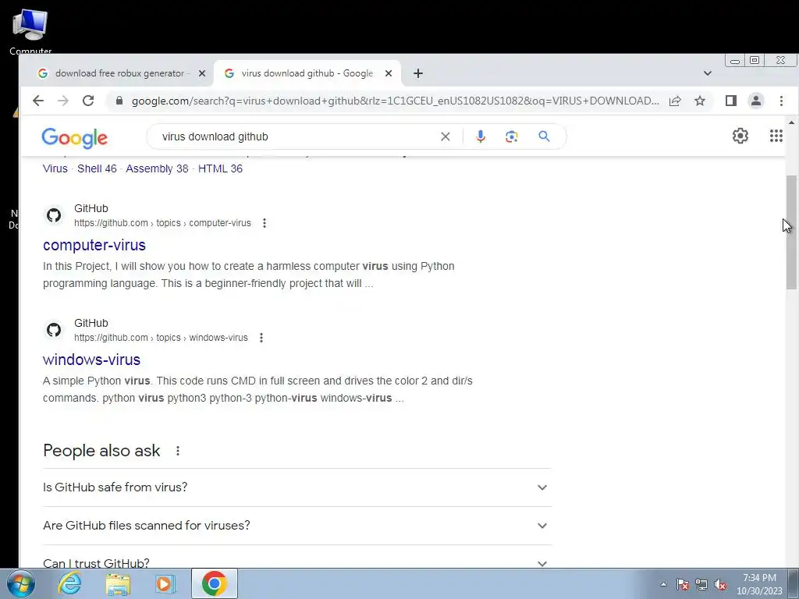The width and height of the screenshot is (799, 599).
Task: Bookmark this tab with the star icon
Action: [x=700, y=101]
